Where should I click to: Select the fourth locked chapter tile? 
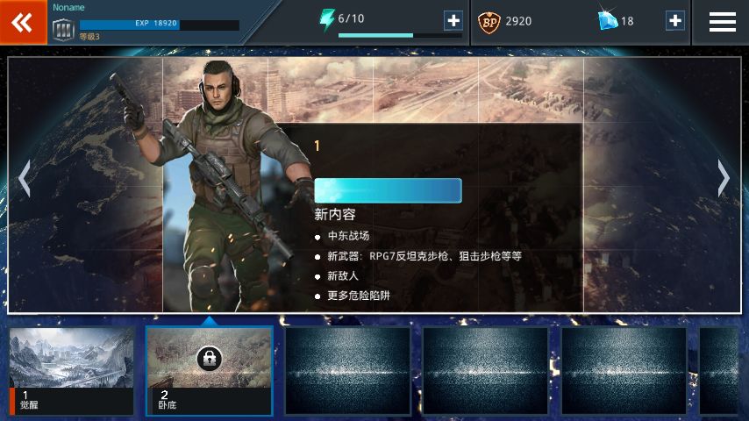pyautogui.click(x=485, y=371)
